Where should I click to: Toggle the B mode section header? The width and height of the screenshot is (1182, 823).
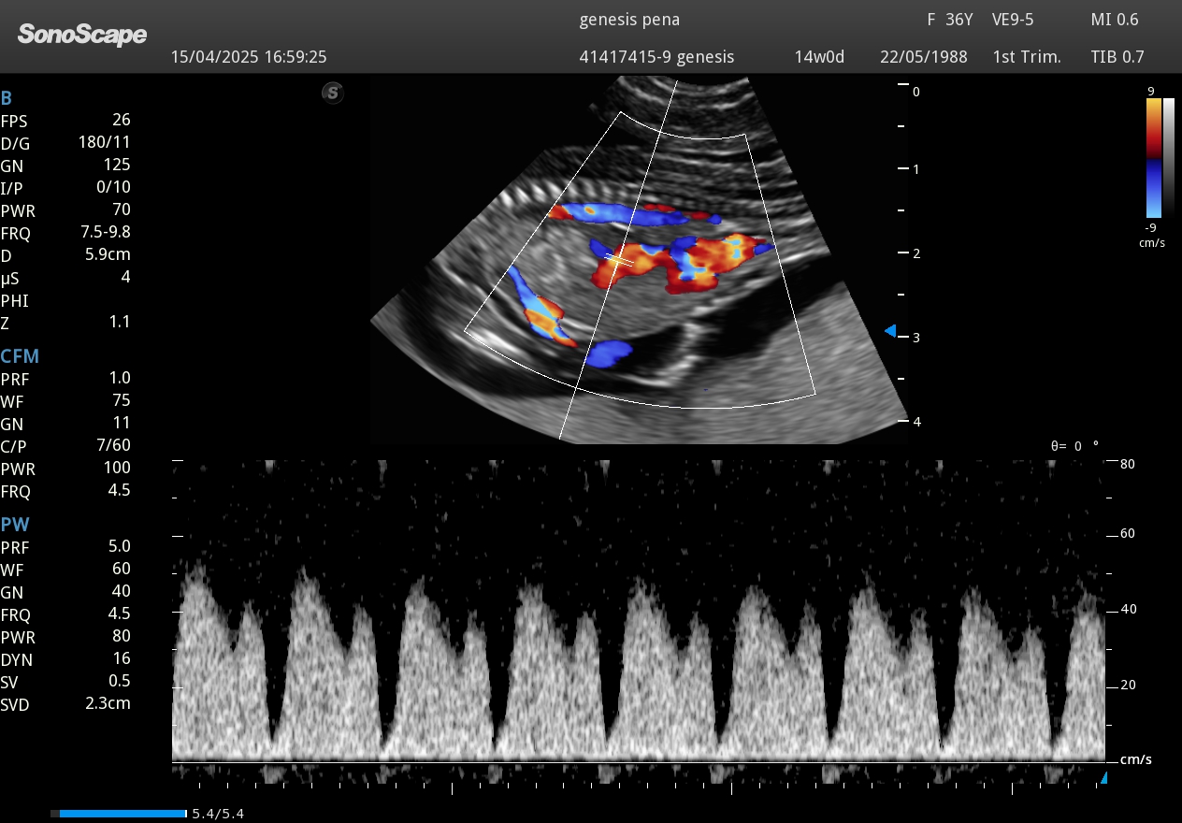10,96
